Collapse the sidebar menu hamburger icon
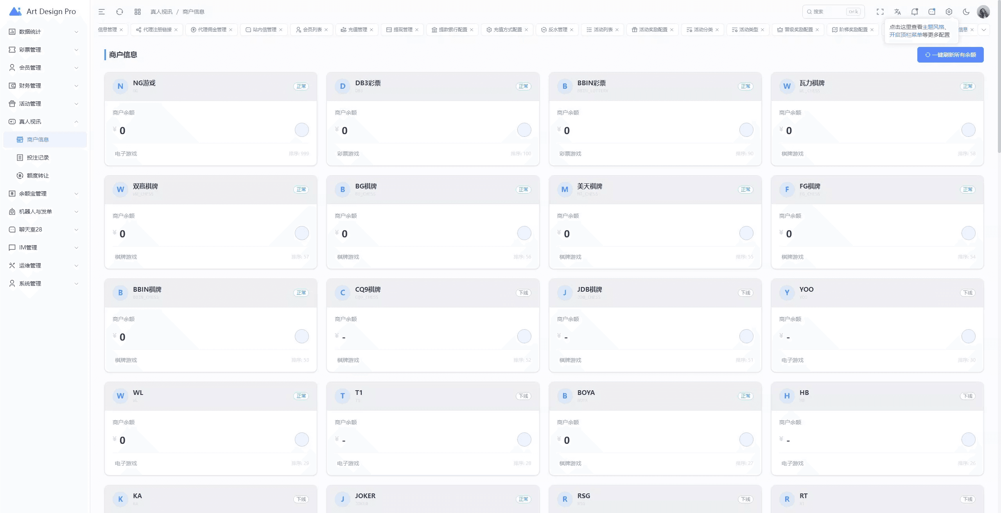Image resolution: width=1001 pixels, height=513 pixels. pyautogui.click(x=102, y=12)
